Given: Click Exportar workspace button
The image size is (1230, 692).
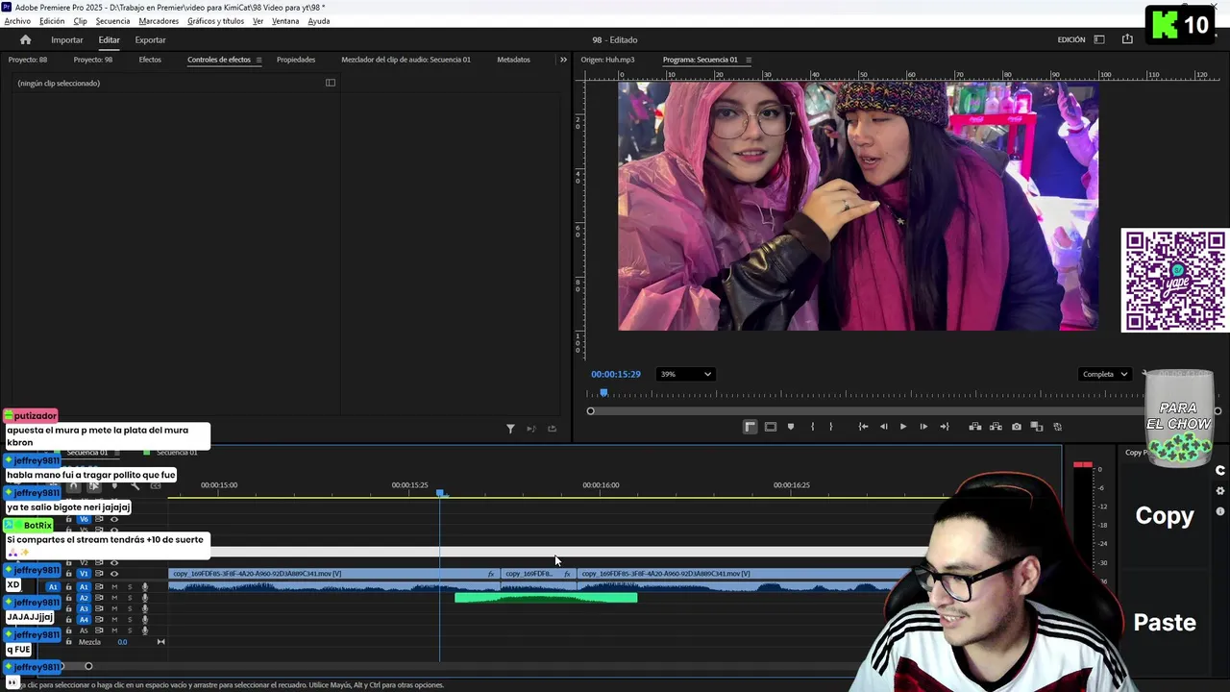Looking at the screenshot, I should (150, 39).
